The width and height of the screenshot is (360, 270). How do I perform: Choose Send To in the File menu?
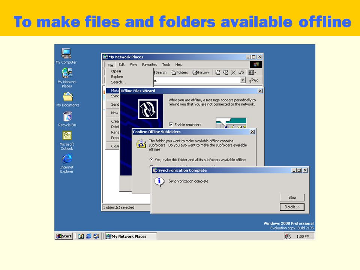pyautogui.click(x=113, y=104)
